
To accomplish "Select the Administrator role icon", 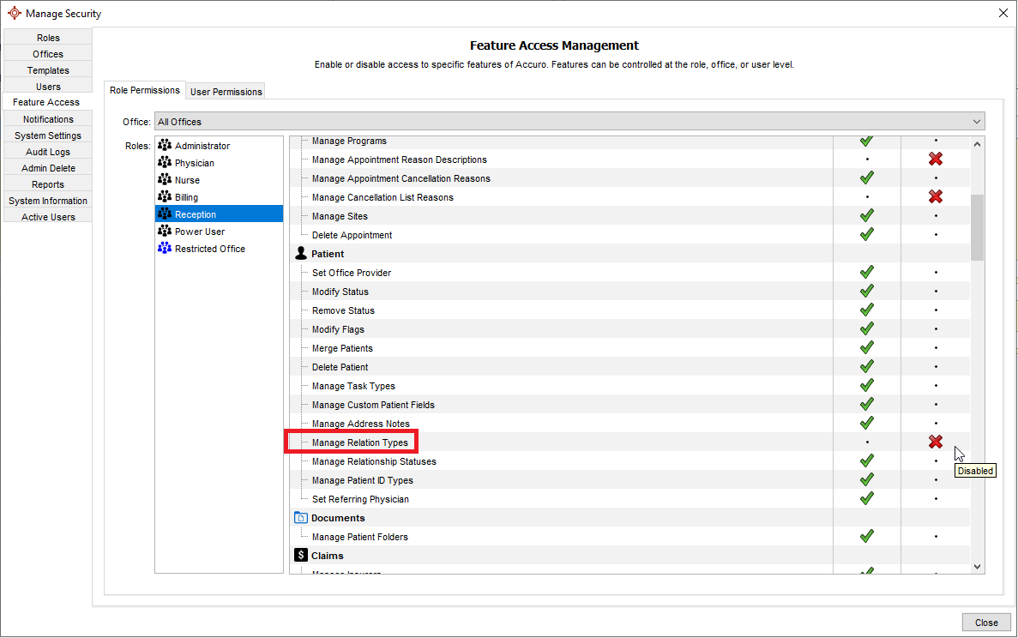I will click(165, 146).
